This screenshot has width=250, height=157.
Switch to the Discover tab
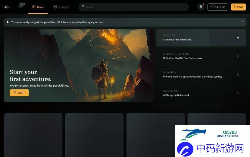pos(61,7)
